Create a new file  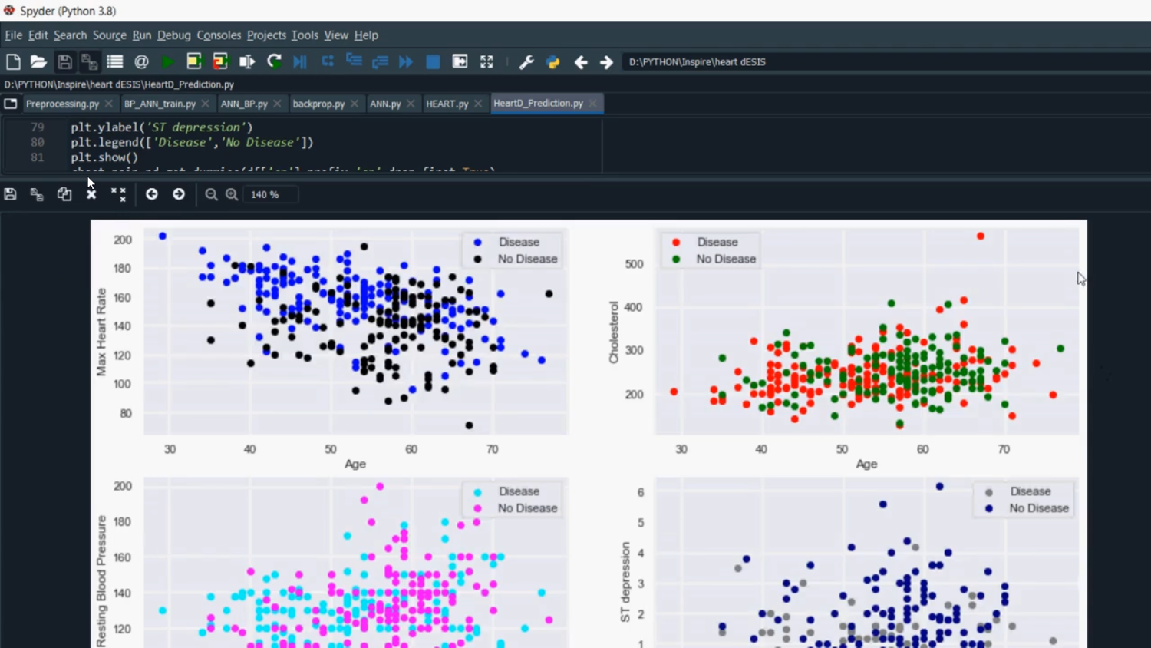12,61
